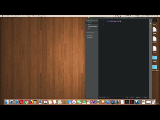160x120 pixels.
Task: Expand the Getting Started project dropdown
Action: click(x=90, y=32)
